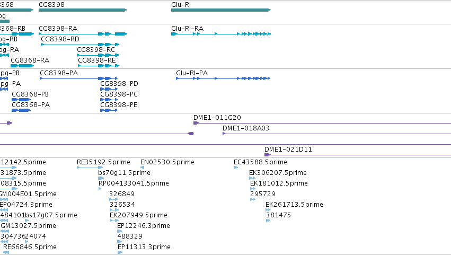The height and width of the screenshot is (255, 451).
Task: Open the CG8398-PE label
Action: tap(119, 105)
